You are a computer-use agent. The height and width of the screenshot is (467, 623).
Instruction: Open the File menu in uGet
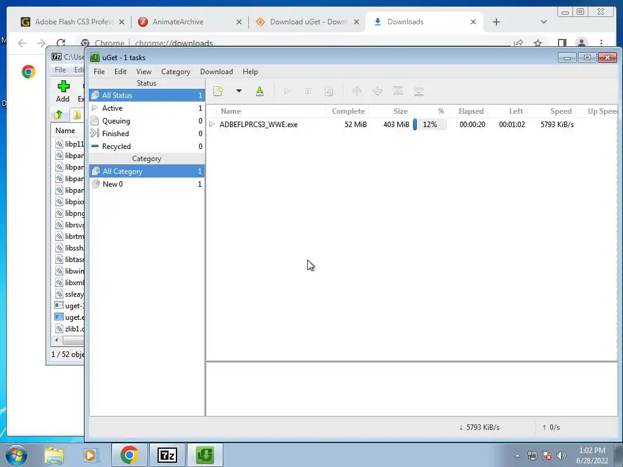[99, 72]
